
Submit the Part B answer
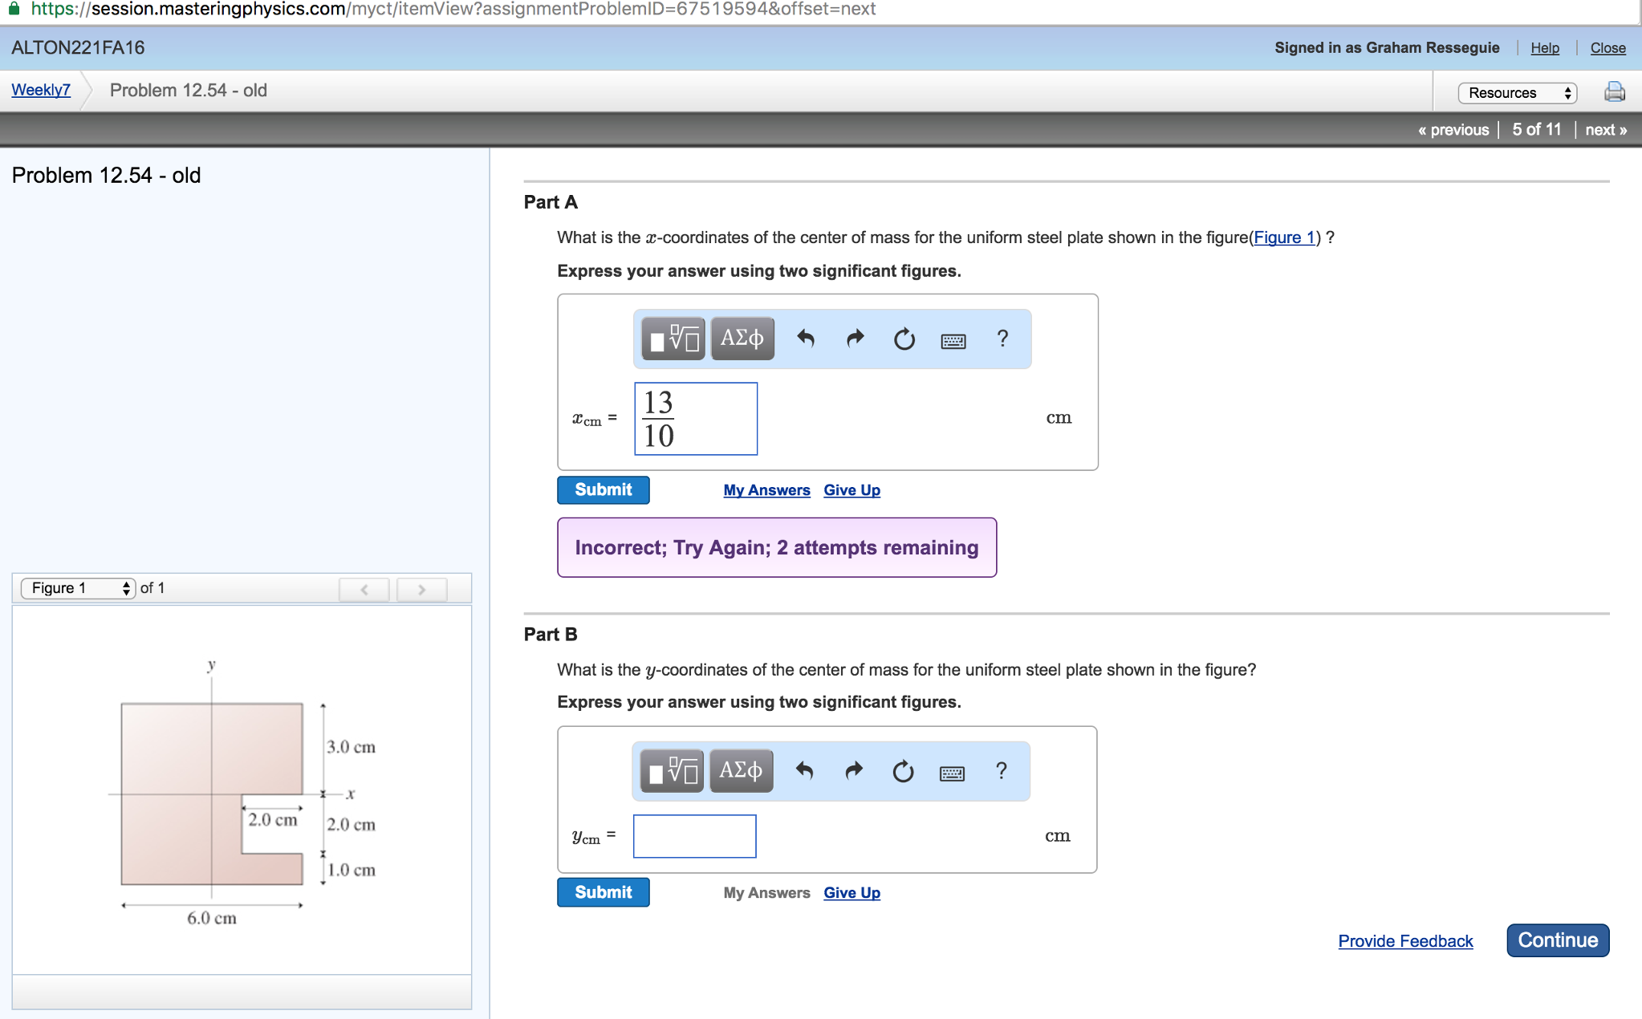(604, 893)
